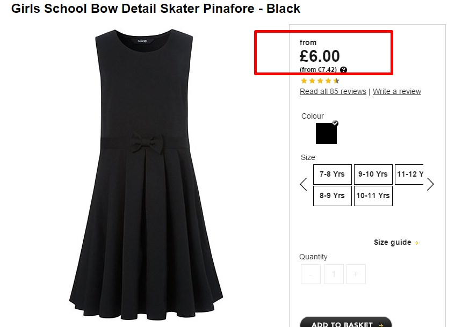Click the question mark help icon by euro price
The width and height of the screenshot is (462, 327).
tap(343, 70)
